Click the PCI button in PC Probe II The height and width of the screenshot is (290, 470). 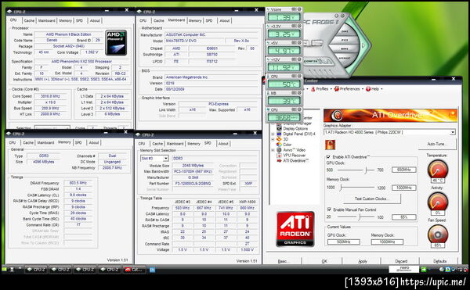(345, 40)
